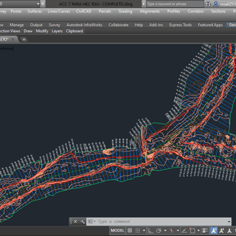This screenshot has height=236, width=236.
Task: Switch to the Manage ribbon tab
Action: 17,25
